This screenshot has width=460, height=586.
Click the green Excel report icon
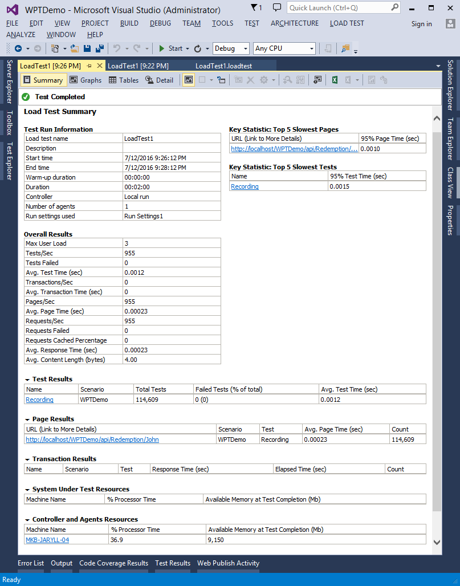pyautogui.click(x=335, y=80)
